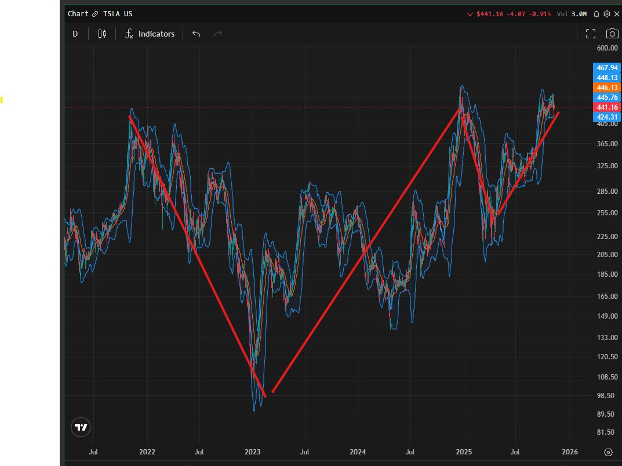This screenshot has height=466, width=622.
Task: Take a chart snapshot with camera icon
Action: (x=612, y=34)
